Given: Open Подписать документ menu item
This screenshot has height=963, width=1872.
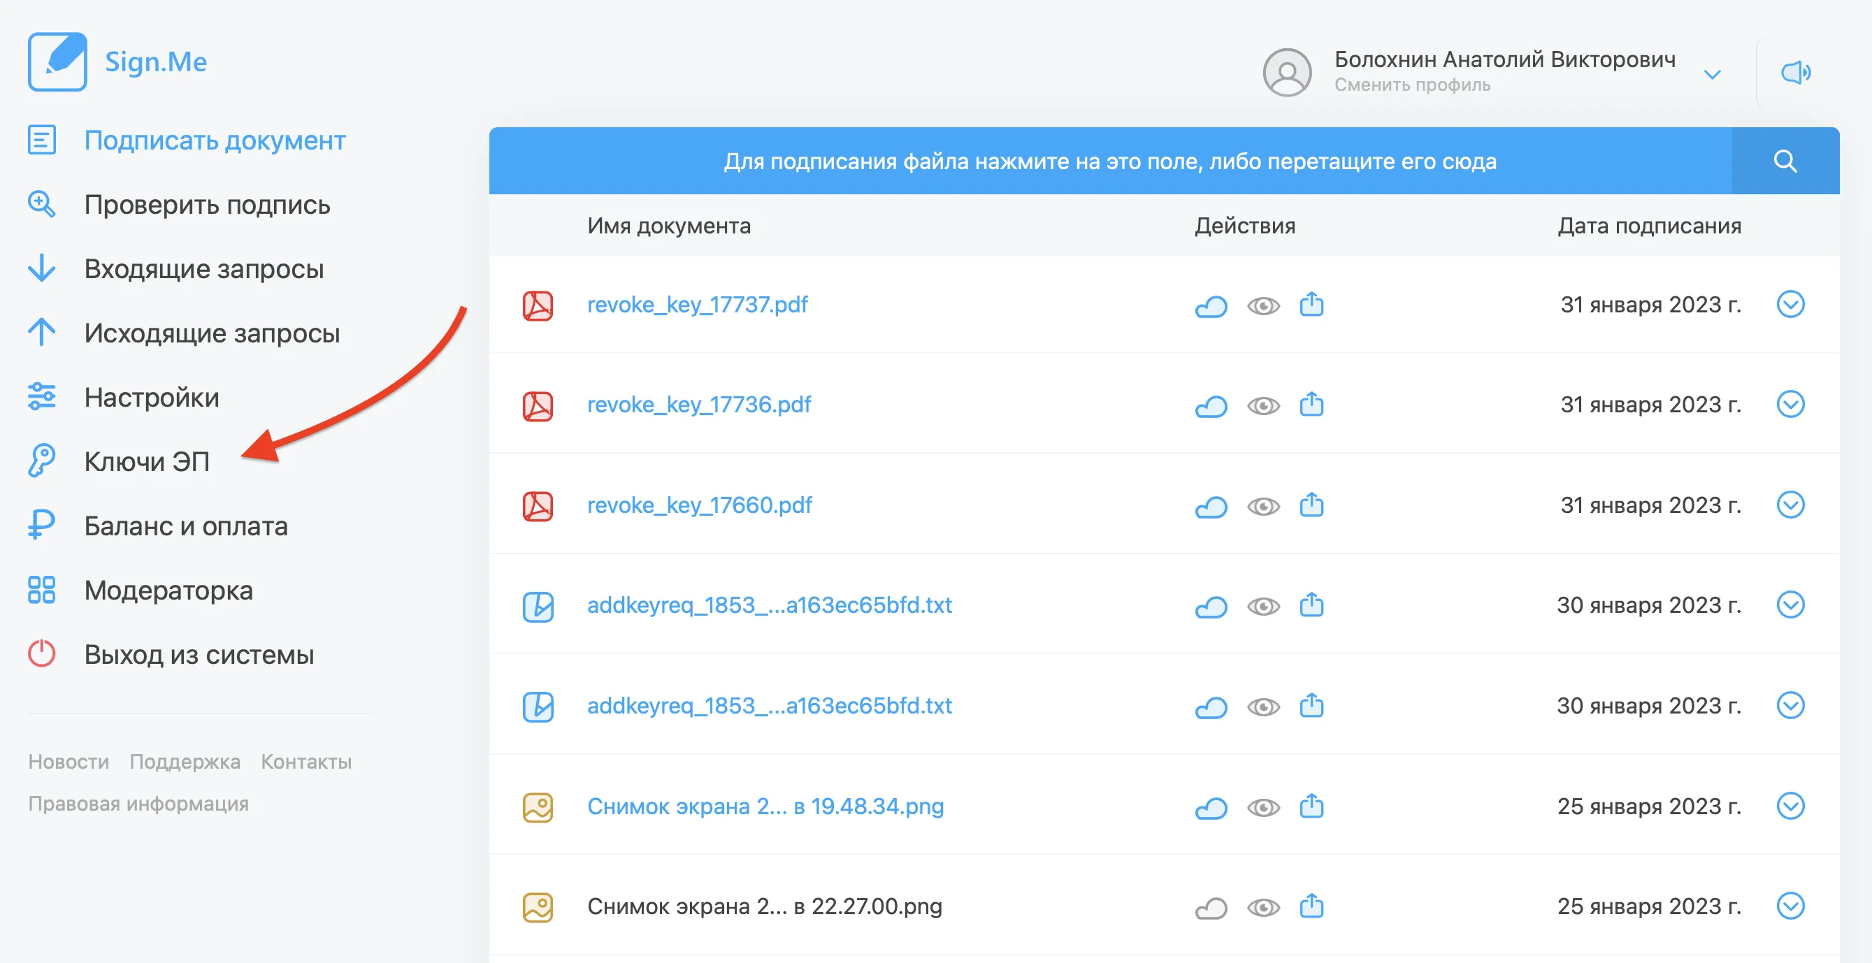Looking at the screenshot, I should click(215, 140).
